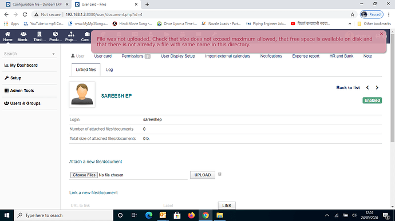Open Admin Tools in sidebar
395x221 pixels.
click(19, 90)
